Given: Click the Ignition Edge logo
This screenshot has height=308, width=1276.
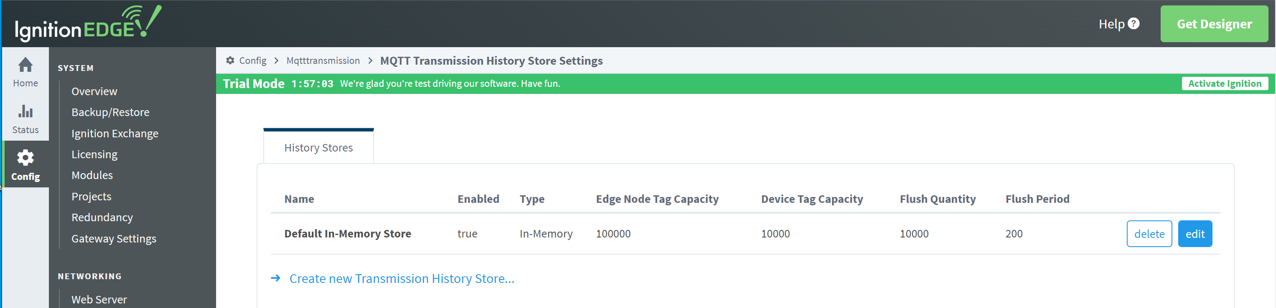Looking at the screenshot, I should pos(88,23).
